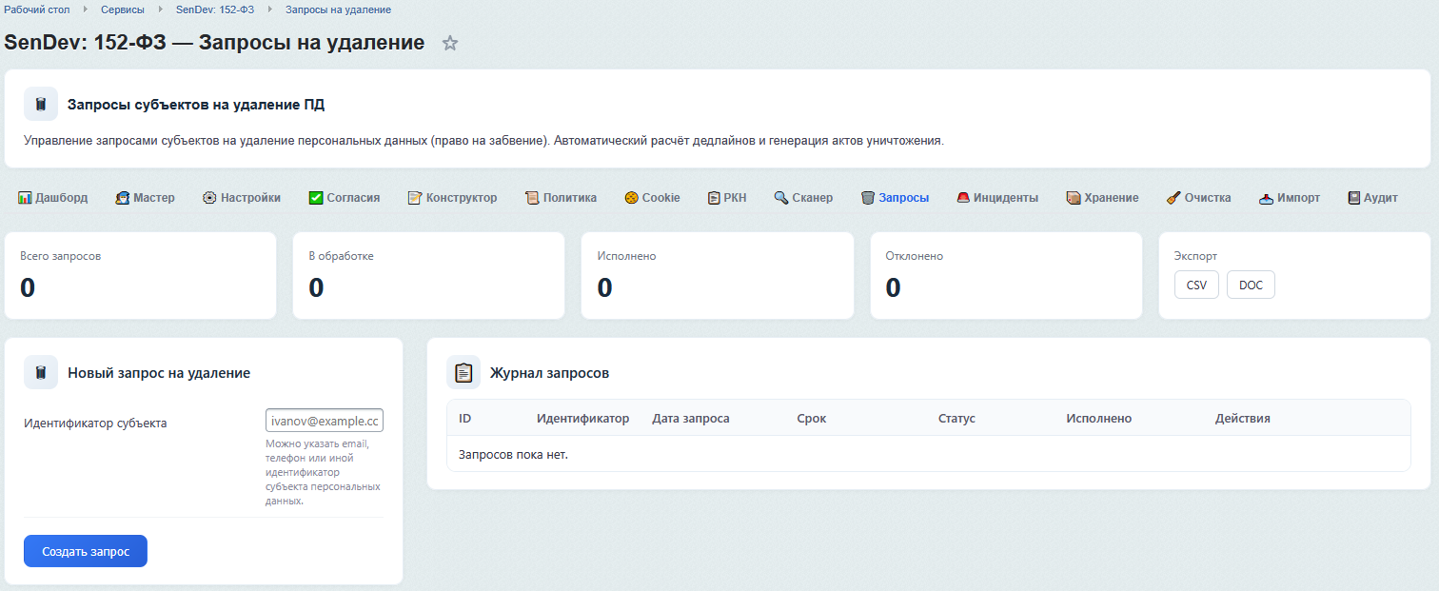The width and height of the screenshot is (1439, 591).
Task: Click the green Согласия checkmark icon
Action: click(316, 198)
